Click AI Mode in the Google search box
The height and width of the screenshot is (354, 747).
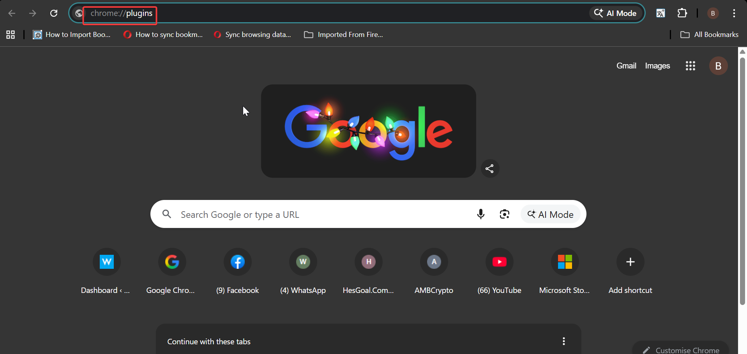(x=550, y=214)
